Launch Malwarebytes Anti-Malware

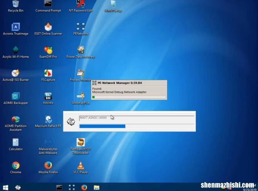pos(48,146)
